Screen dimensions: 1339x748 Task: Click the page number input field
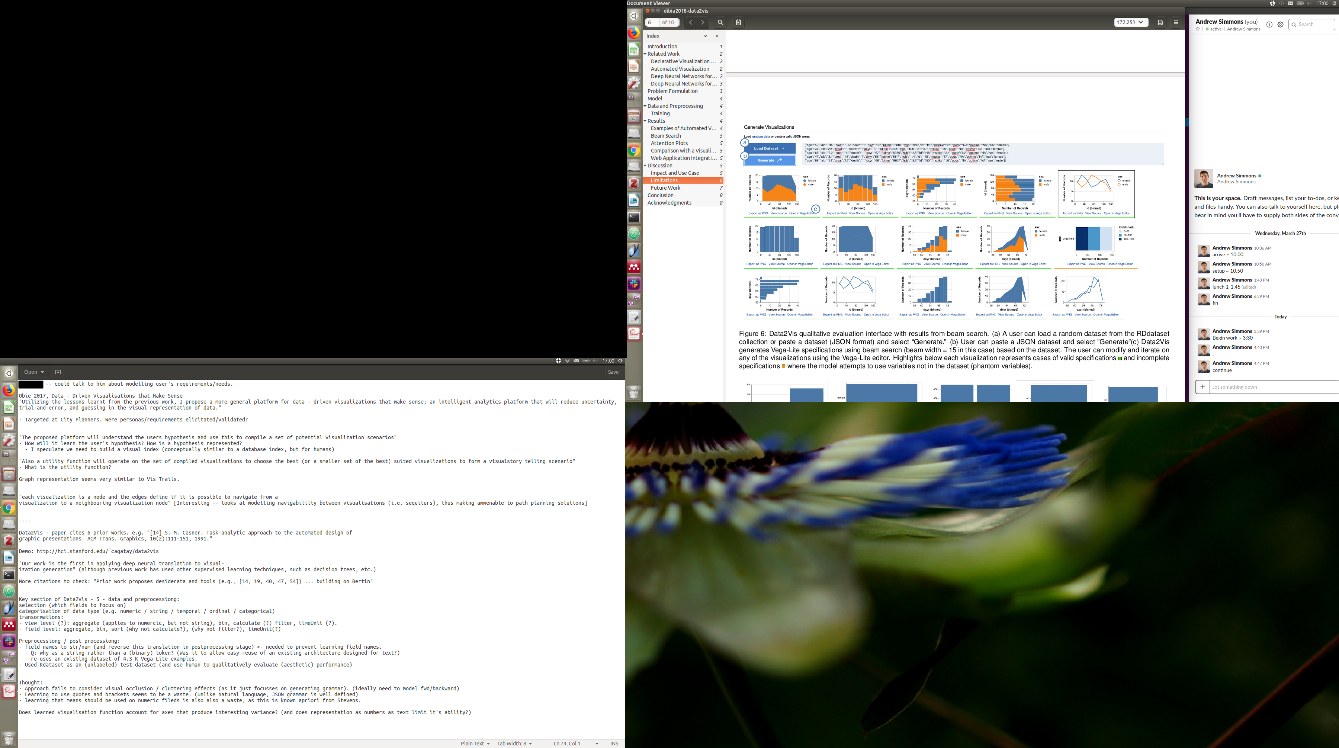click(652, 22)
